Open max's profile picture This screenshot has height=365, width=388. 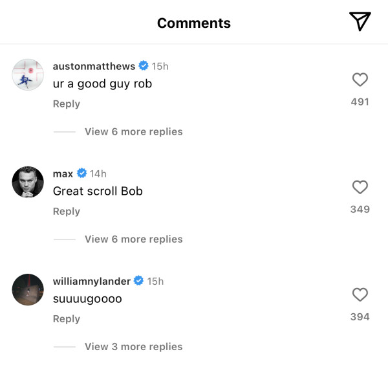coord(28,182)
